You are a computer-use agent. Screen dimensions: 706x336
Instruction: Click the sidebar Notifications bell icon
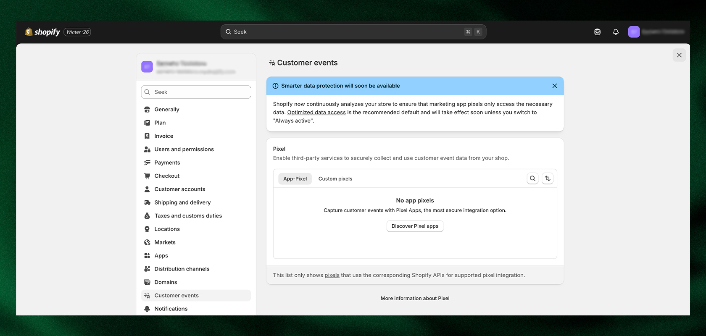[x=147, y=309]
